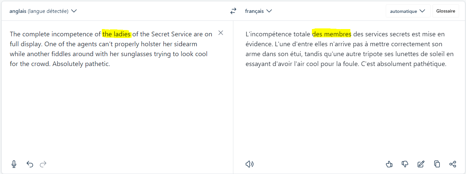
Task: Undo the last source text edit
Action: click(30, 164)
